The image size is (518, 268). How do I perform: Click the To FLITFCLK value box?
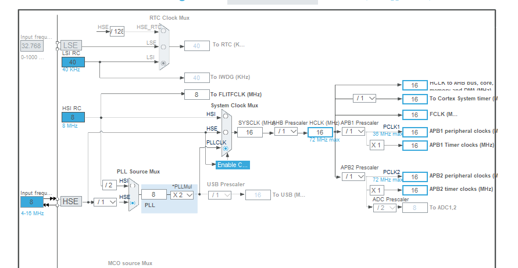pyautogui.click(x=197, y=95)
